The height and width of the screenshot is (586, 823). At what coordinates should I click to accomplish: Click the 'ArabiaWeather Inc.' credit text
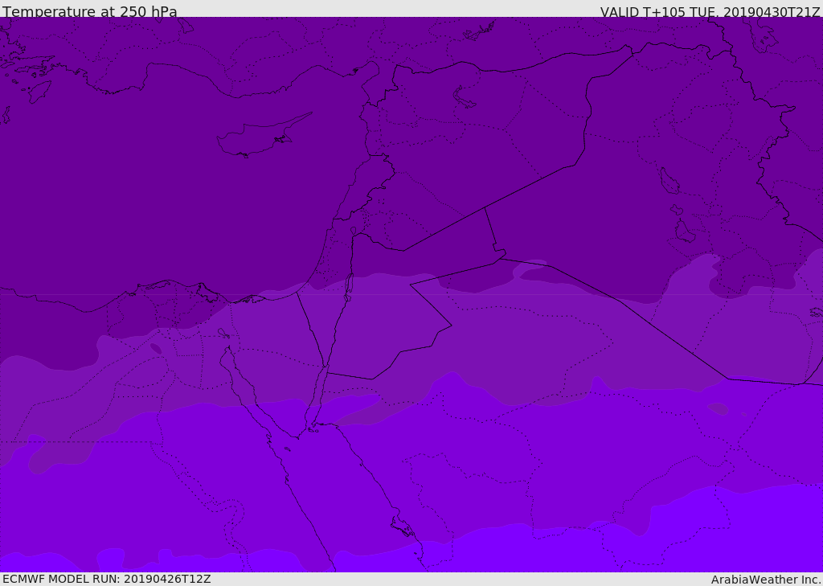[x=765, y=580]
